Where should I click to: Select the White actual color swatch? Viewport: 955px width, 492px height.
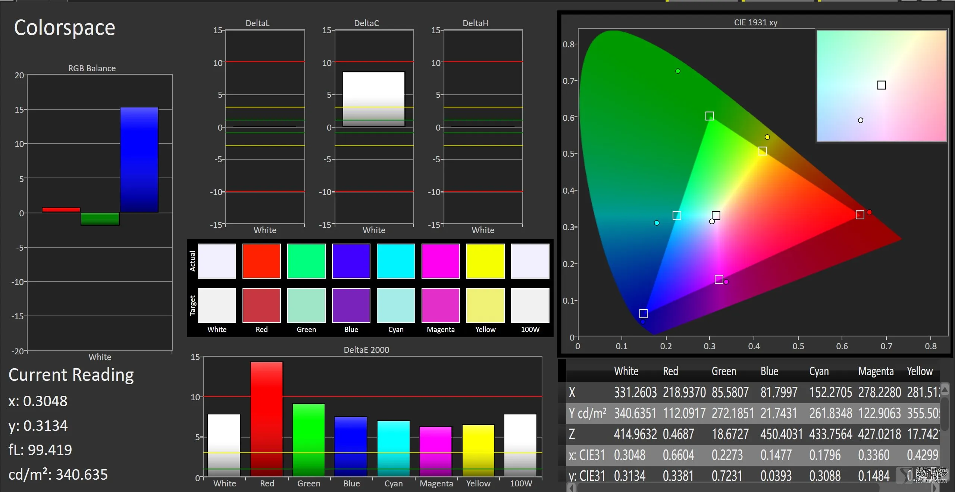point(217,261)
